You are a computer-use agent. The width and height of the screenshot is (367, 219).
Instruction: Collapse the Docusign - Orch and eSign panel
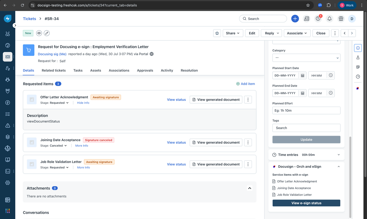pyautogui.click(x=339, y=167)
